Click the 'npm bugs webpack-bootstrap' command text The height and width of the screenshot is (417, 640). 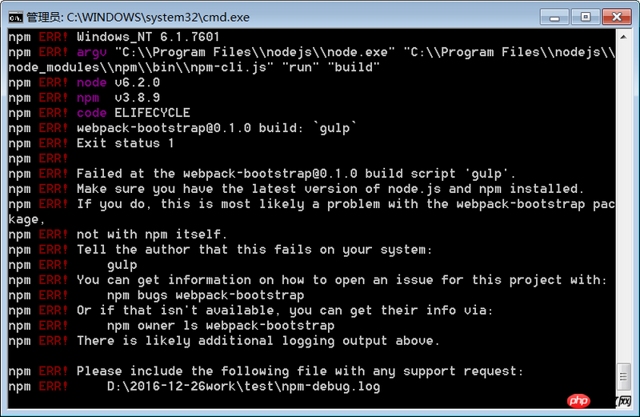206,295
